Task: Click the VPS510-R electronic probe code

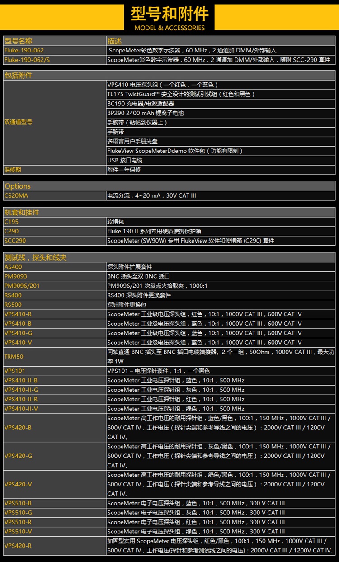Action: (18, 522)
